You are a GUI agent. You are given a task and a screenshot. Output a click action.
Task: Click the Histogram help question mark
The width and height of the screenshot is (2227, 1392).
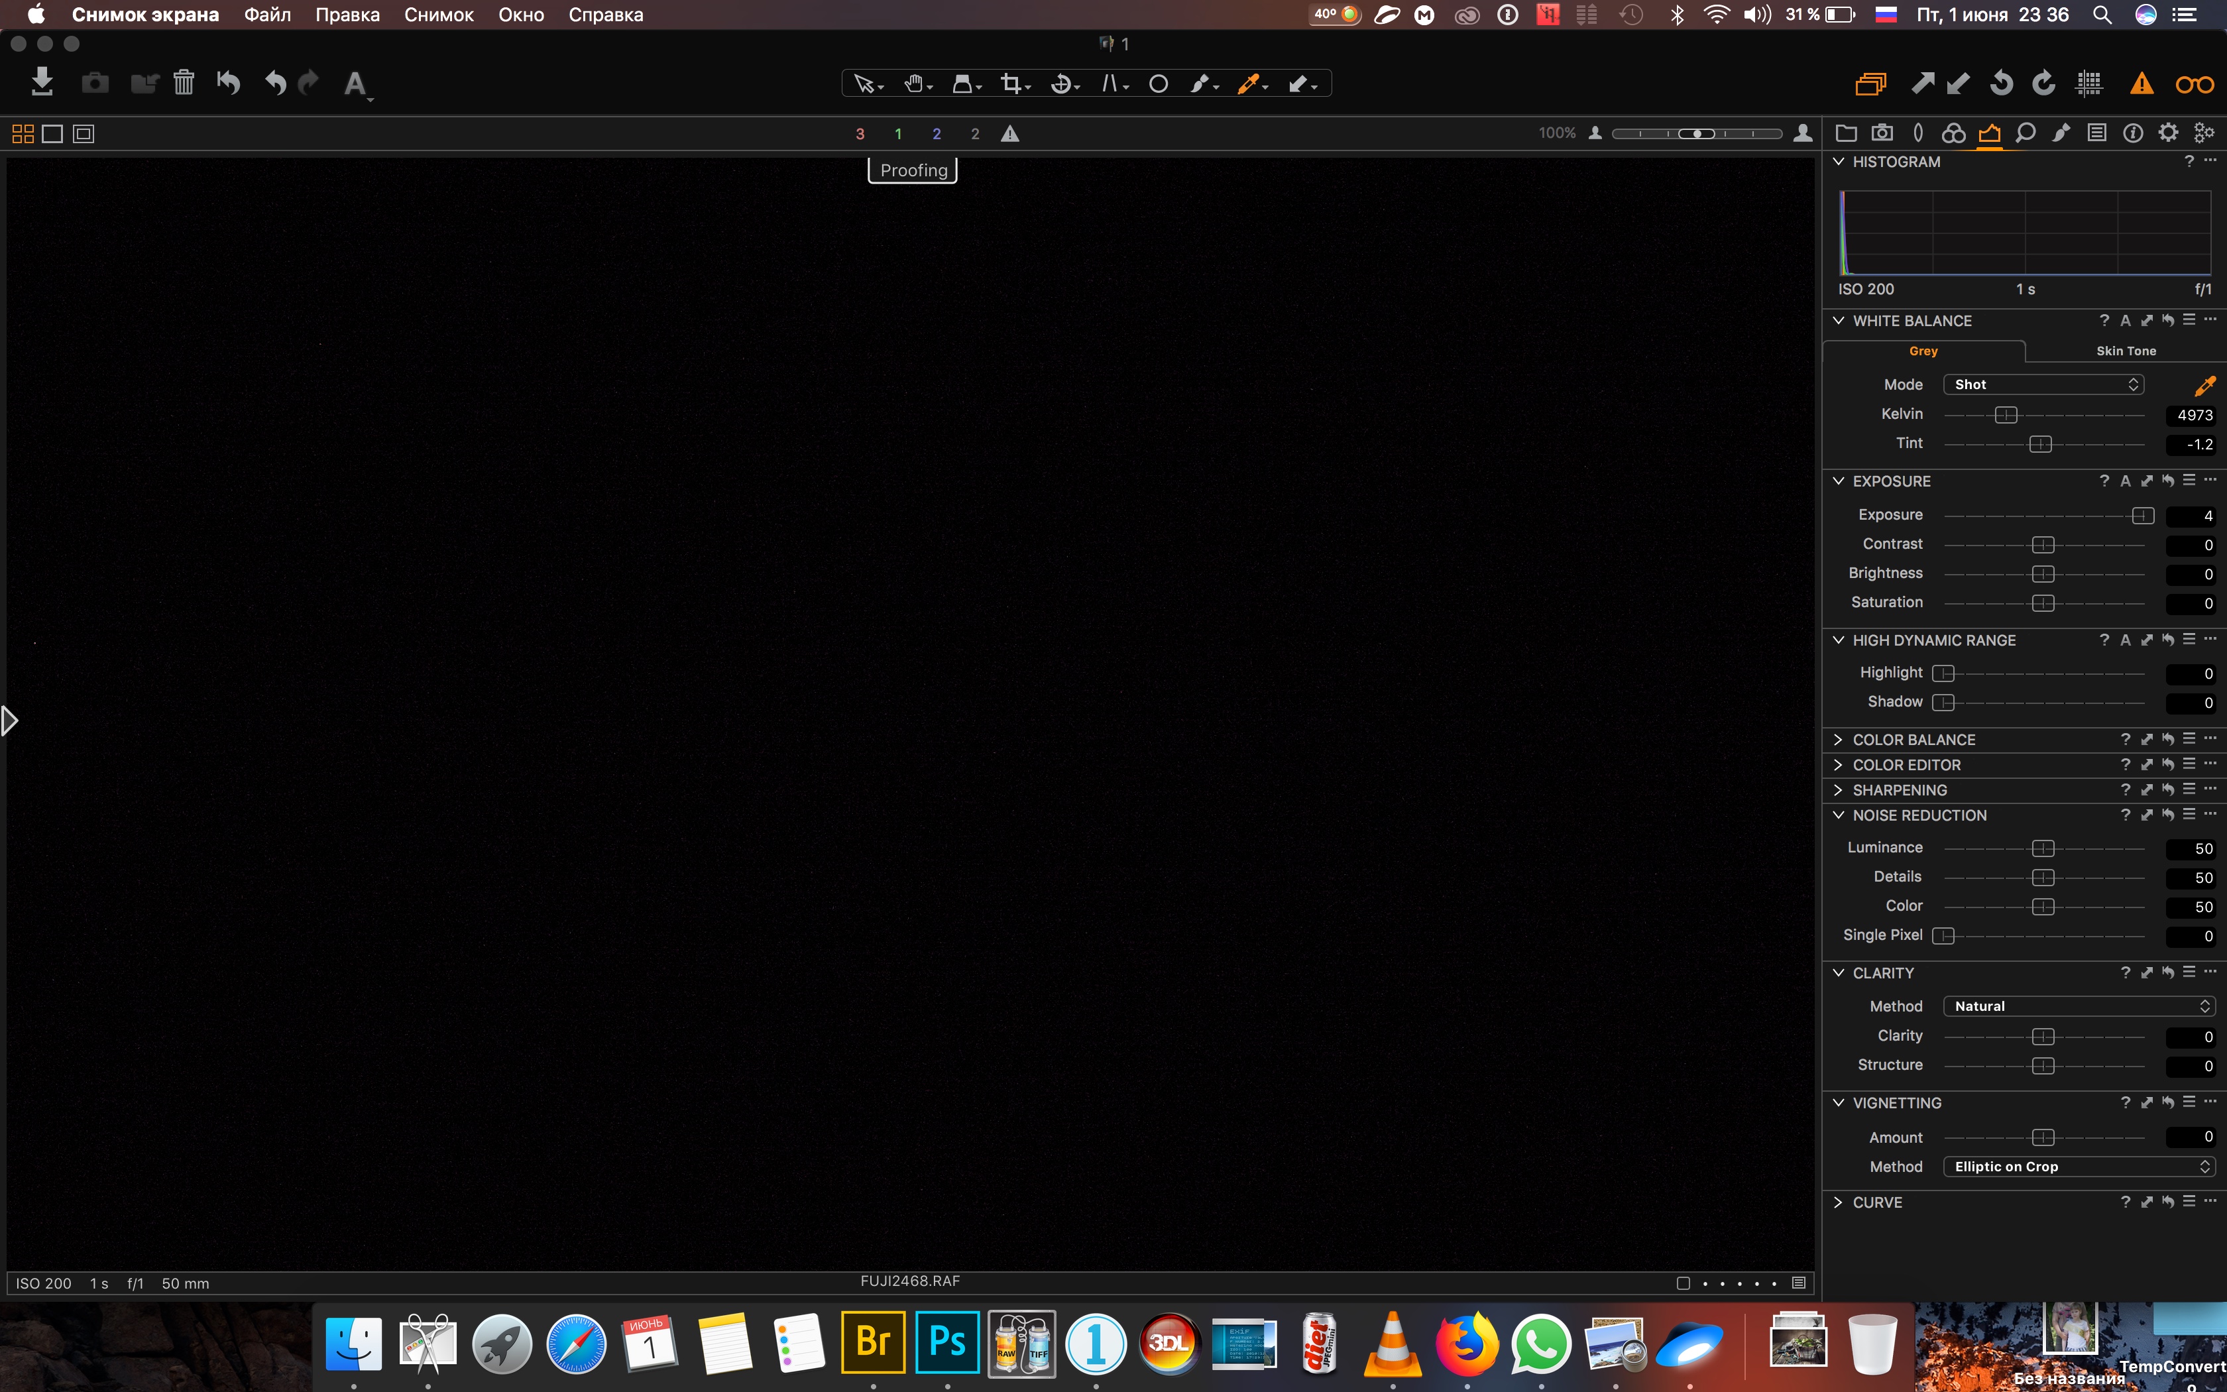(x=2189, y=161)
